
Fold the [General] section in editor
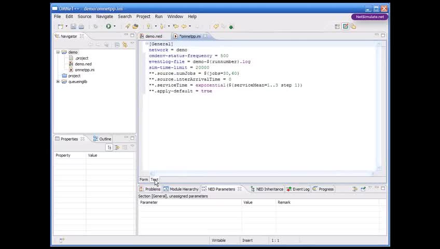coord(147,44)
